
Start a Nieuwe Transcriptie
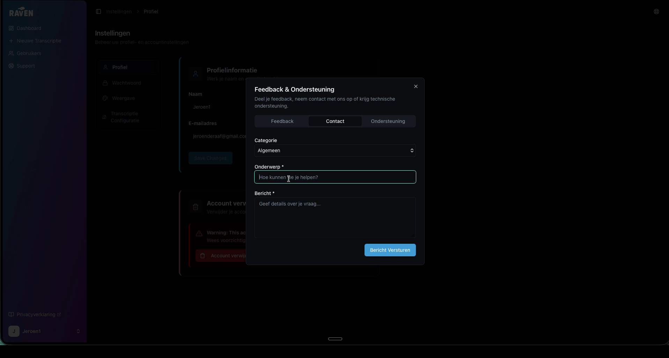[x=38, y=41]
